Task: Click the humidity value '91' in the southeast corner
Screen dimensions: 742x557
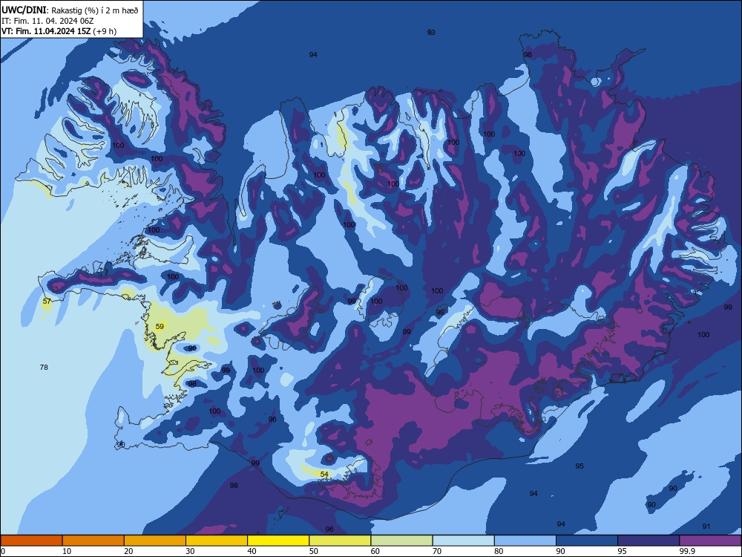Action: click(x=706, y=527)
